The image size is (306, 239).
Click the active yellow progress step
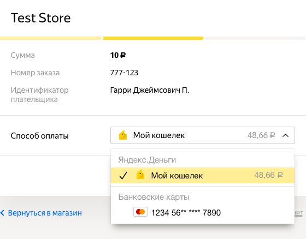coord(153,38)
